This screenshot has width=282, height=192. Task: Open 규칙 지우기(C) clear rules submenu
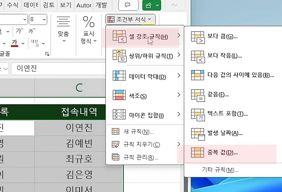(x=145, y=144)
